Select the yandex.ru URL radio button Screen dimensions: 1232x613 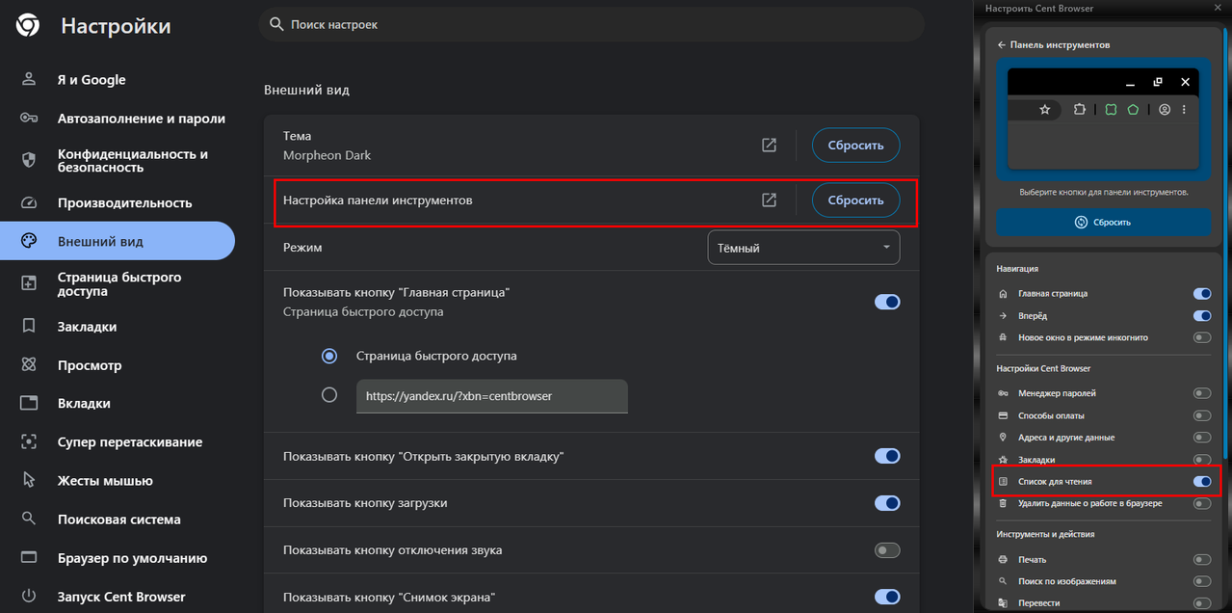click(x=329, y=395)
